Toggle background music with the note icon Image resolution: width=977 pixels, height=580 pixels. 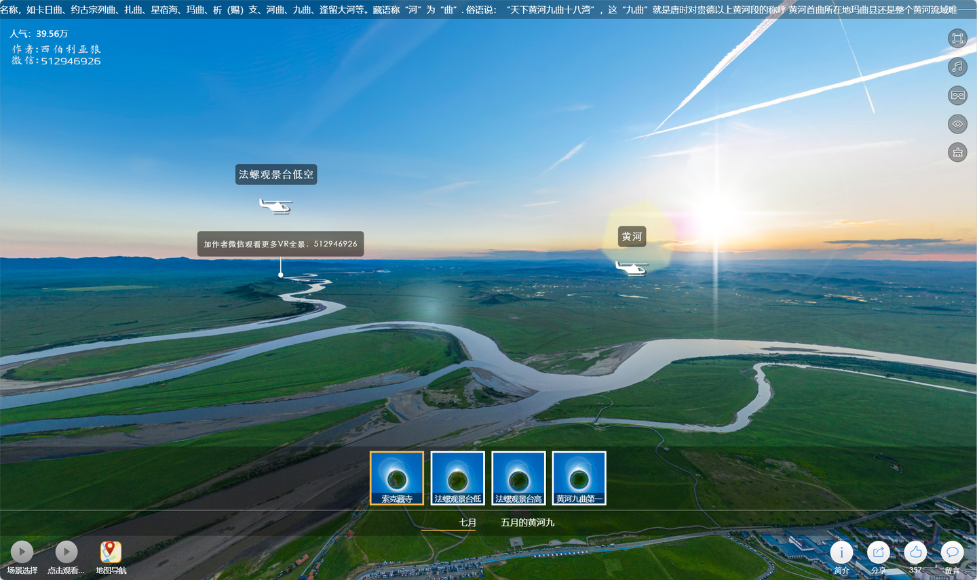(957, 66)
